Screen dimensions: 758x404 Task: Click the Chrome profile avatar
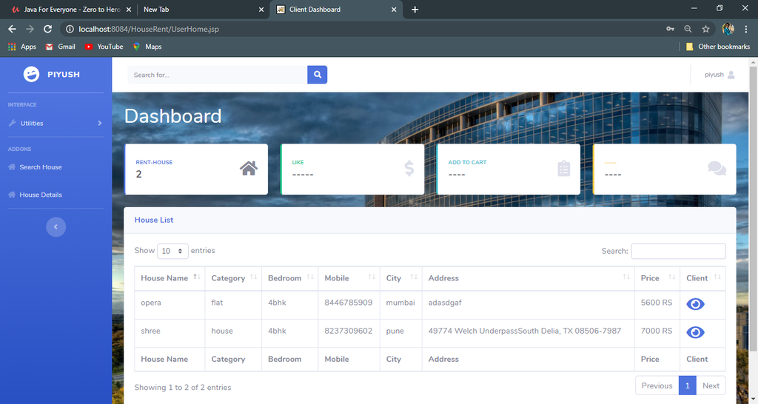point(728,29)
